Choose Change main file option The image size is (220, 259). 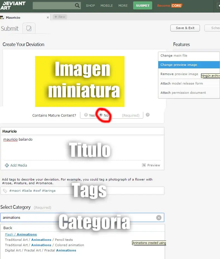189,56
